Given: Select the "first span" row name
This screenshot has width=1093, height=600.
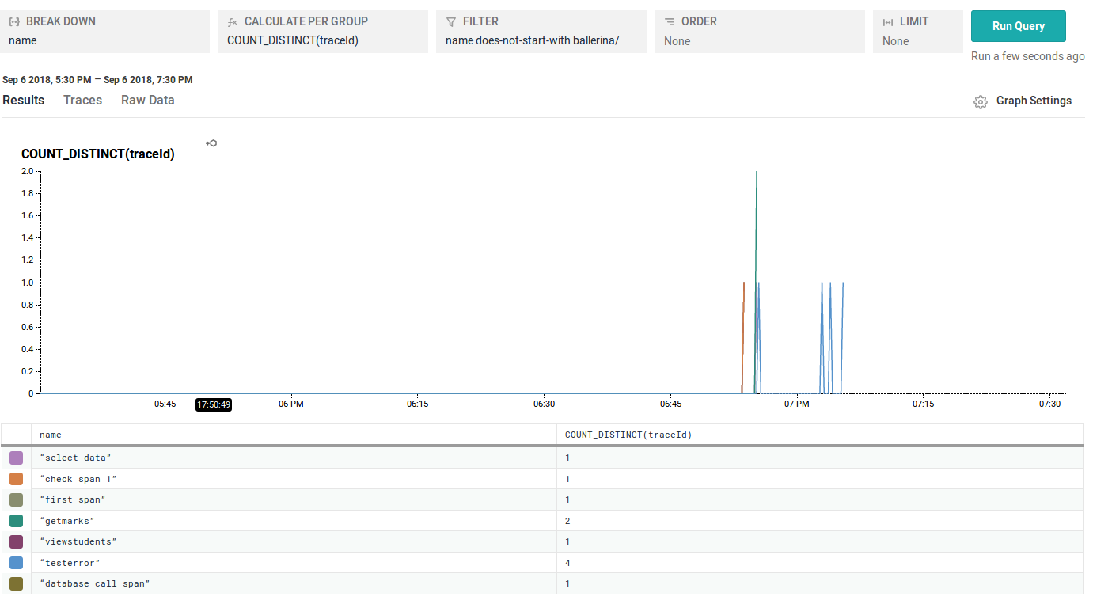Looking at the screenshot, I should pos(73,499).
